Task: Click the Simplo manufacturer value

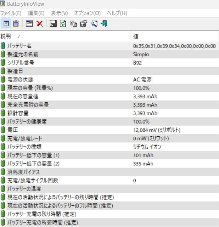Action: [x=141, y=54]
